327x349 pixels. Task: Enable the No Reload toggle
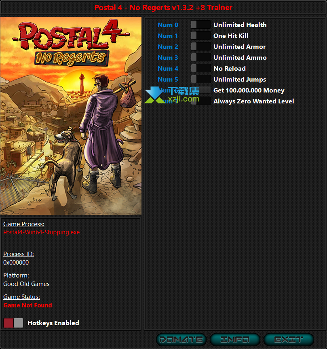pyautogui.click(x=201, y=68)
